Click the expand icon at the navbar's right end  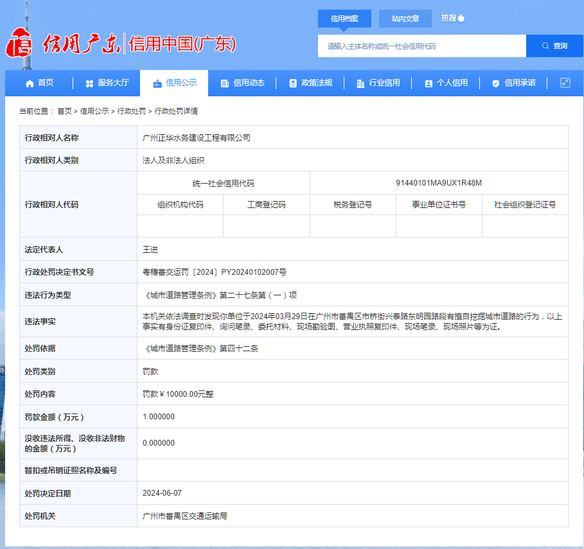point(565,83)
